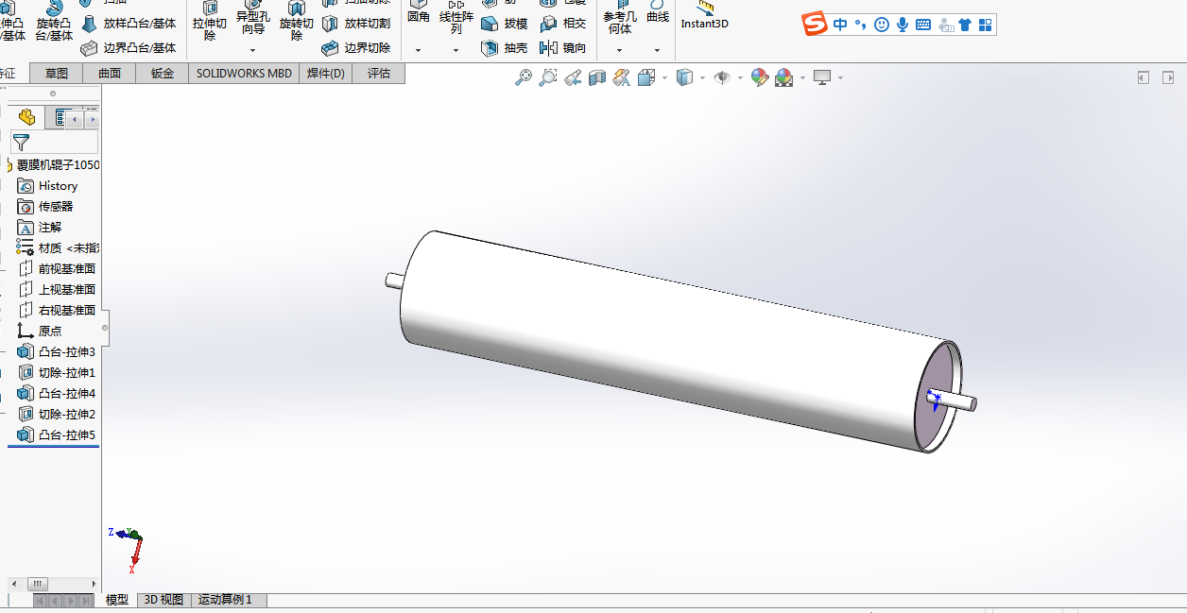Click the zoom to fit magnifier icon

524,78
